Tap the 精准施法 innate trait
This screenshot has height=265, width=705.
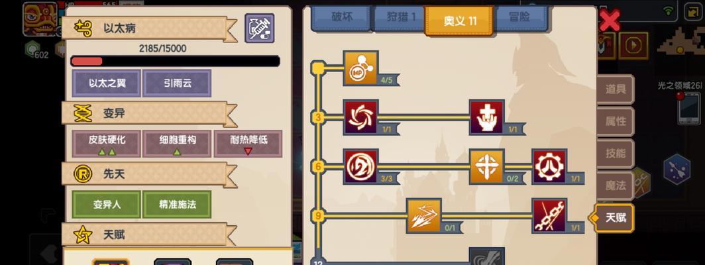(177, 204)
